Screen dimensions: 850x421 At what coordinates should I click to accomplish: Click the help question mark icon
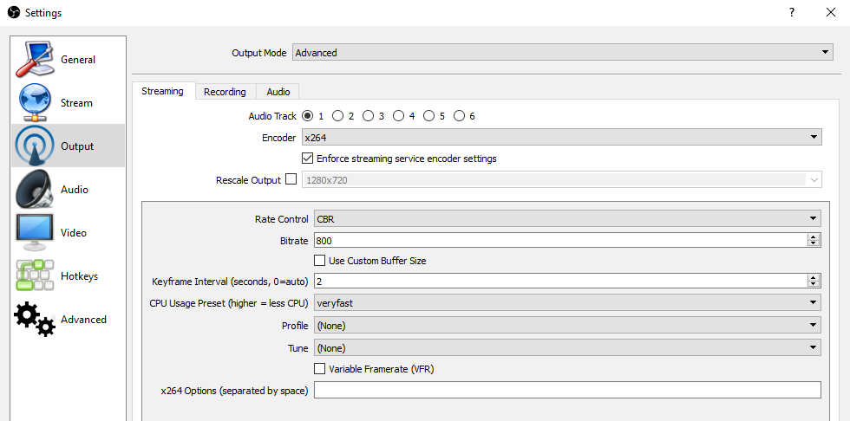[791, 13]
